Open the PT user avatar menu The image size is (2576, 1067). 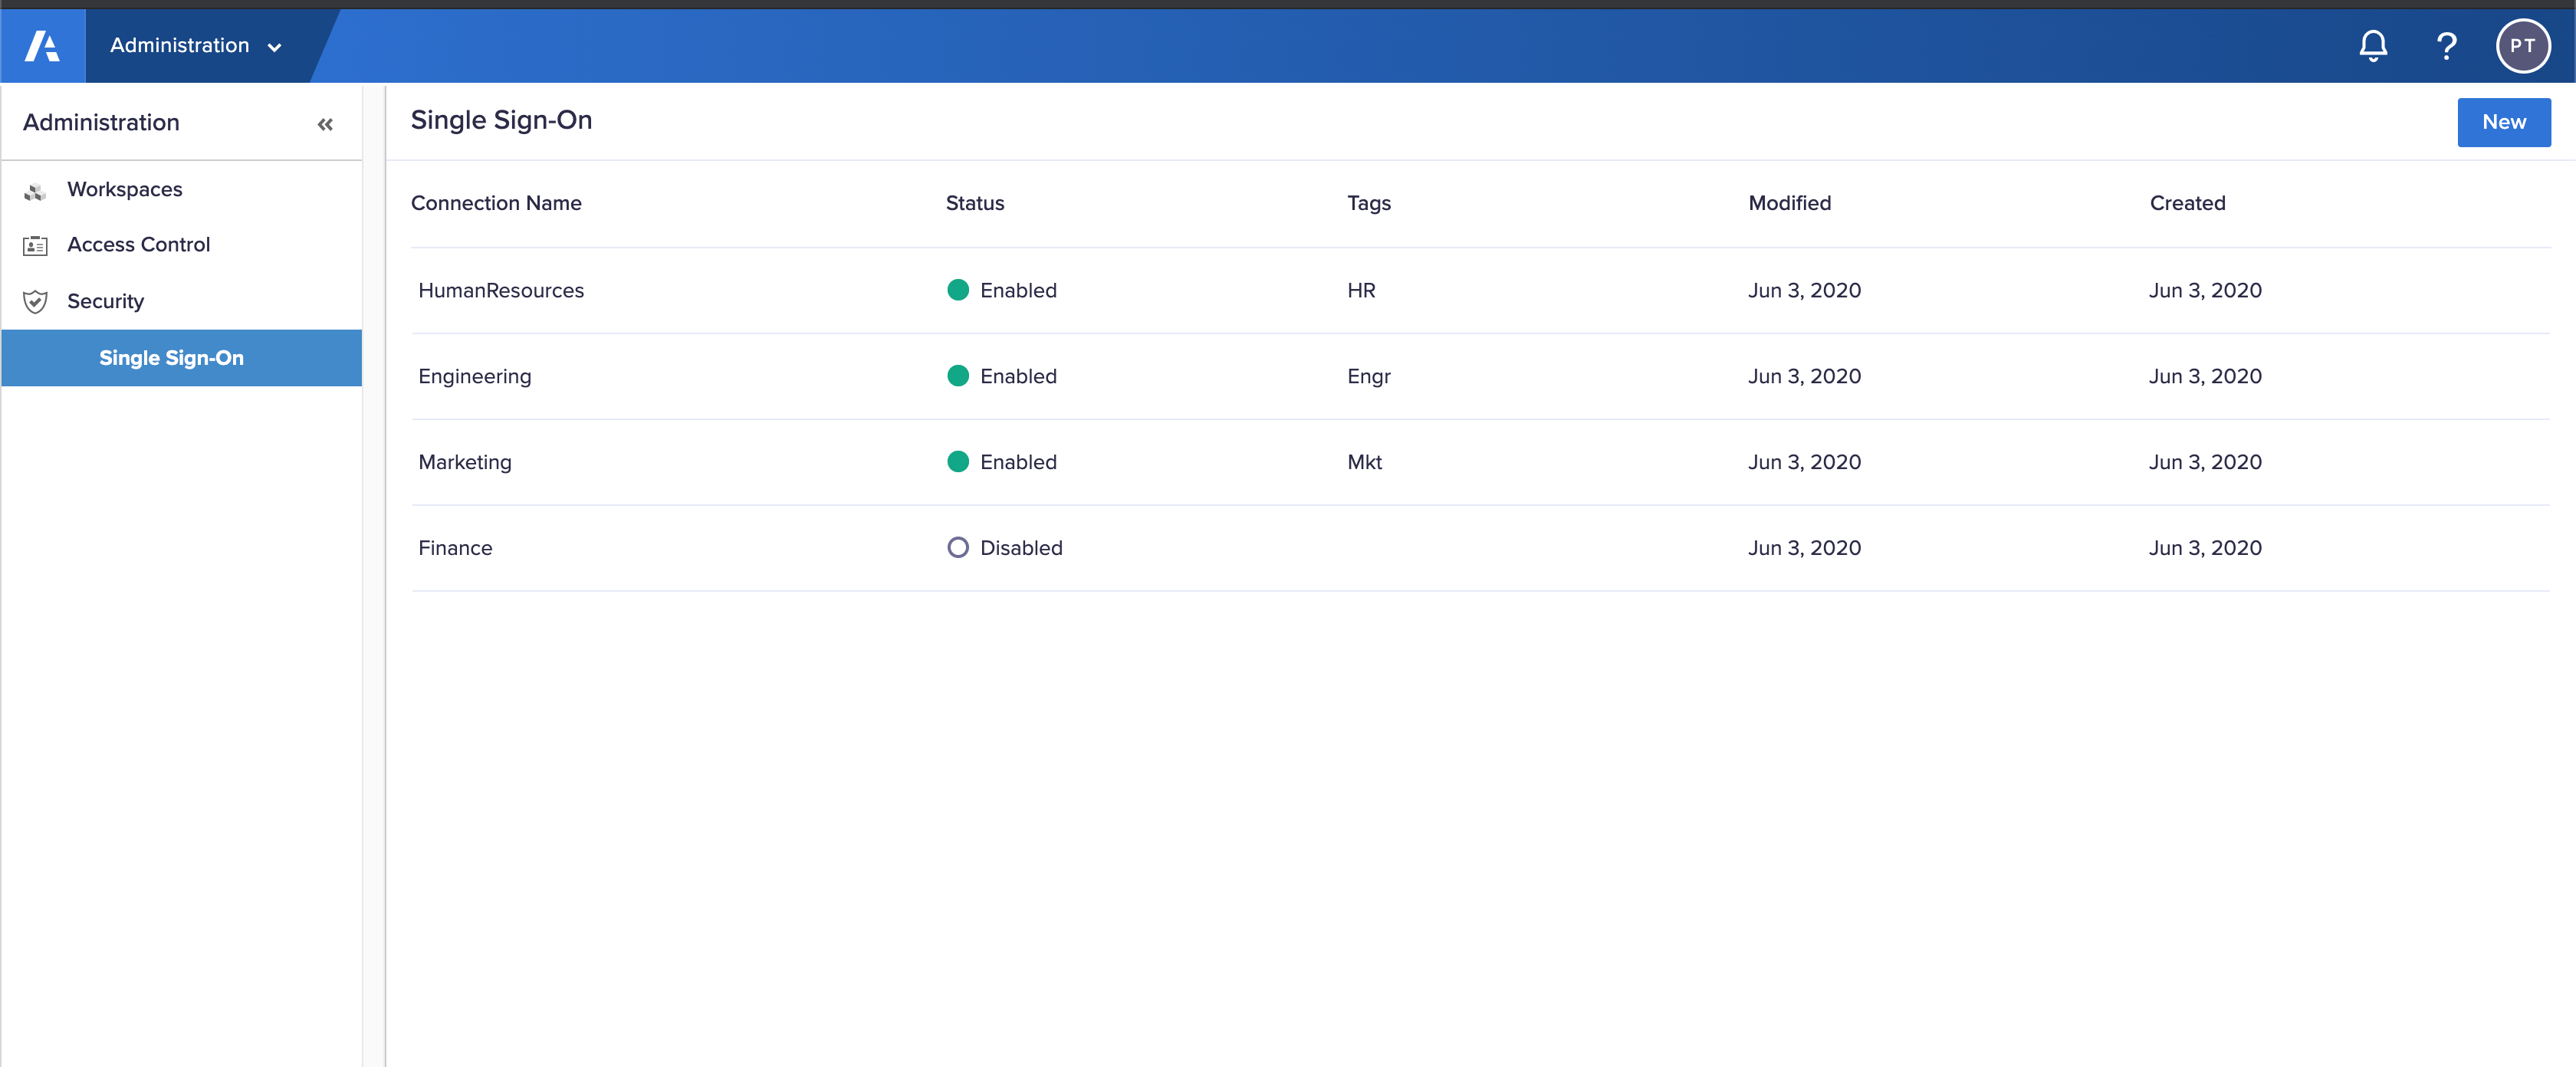[2522, 45]
